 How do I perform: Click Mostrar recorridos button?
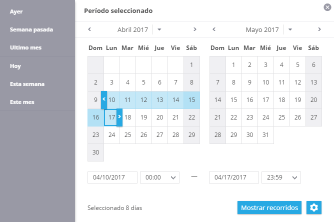tap(269, 207)
